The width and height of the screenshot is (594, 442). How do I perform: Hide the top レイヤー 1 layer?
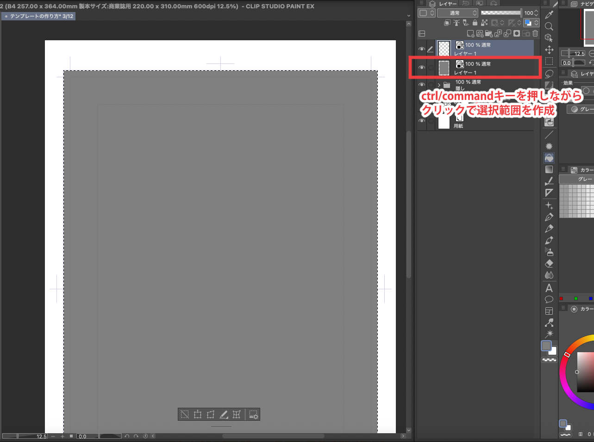(422, 49)
